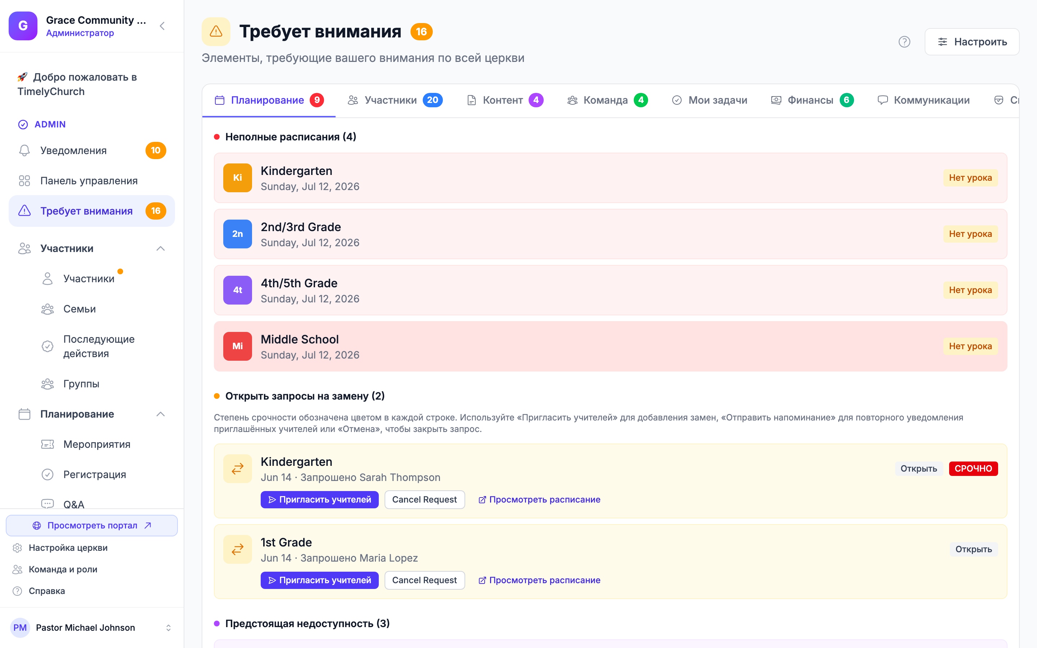Click the СРОЧНО urgent tag on Kindergarten
Viewport: 1037px width, 648px height.
[973, 468]
